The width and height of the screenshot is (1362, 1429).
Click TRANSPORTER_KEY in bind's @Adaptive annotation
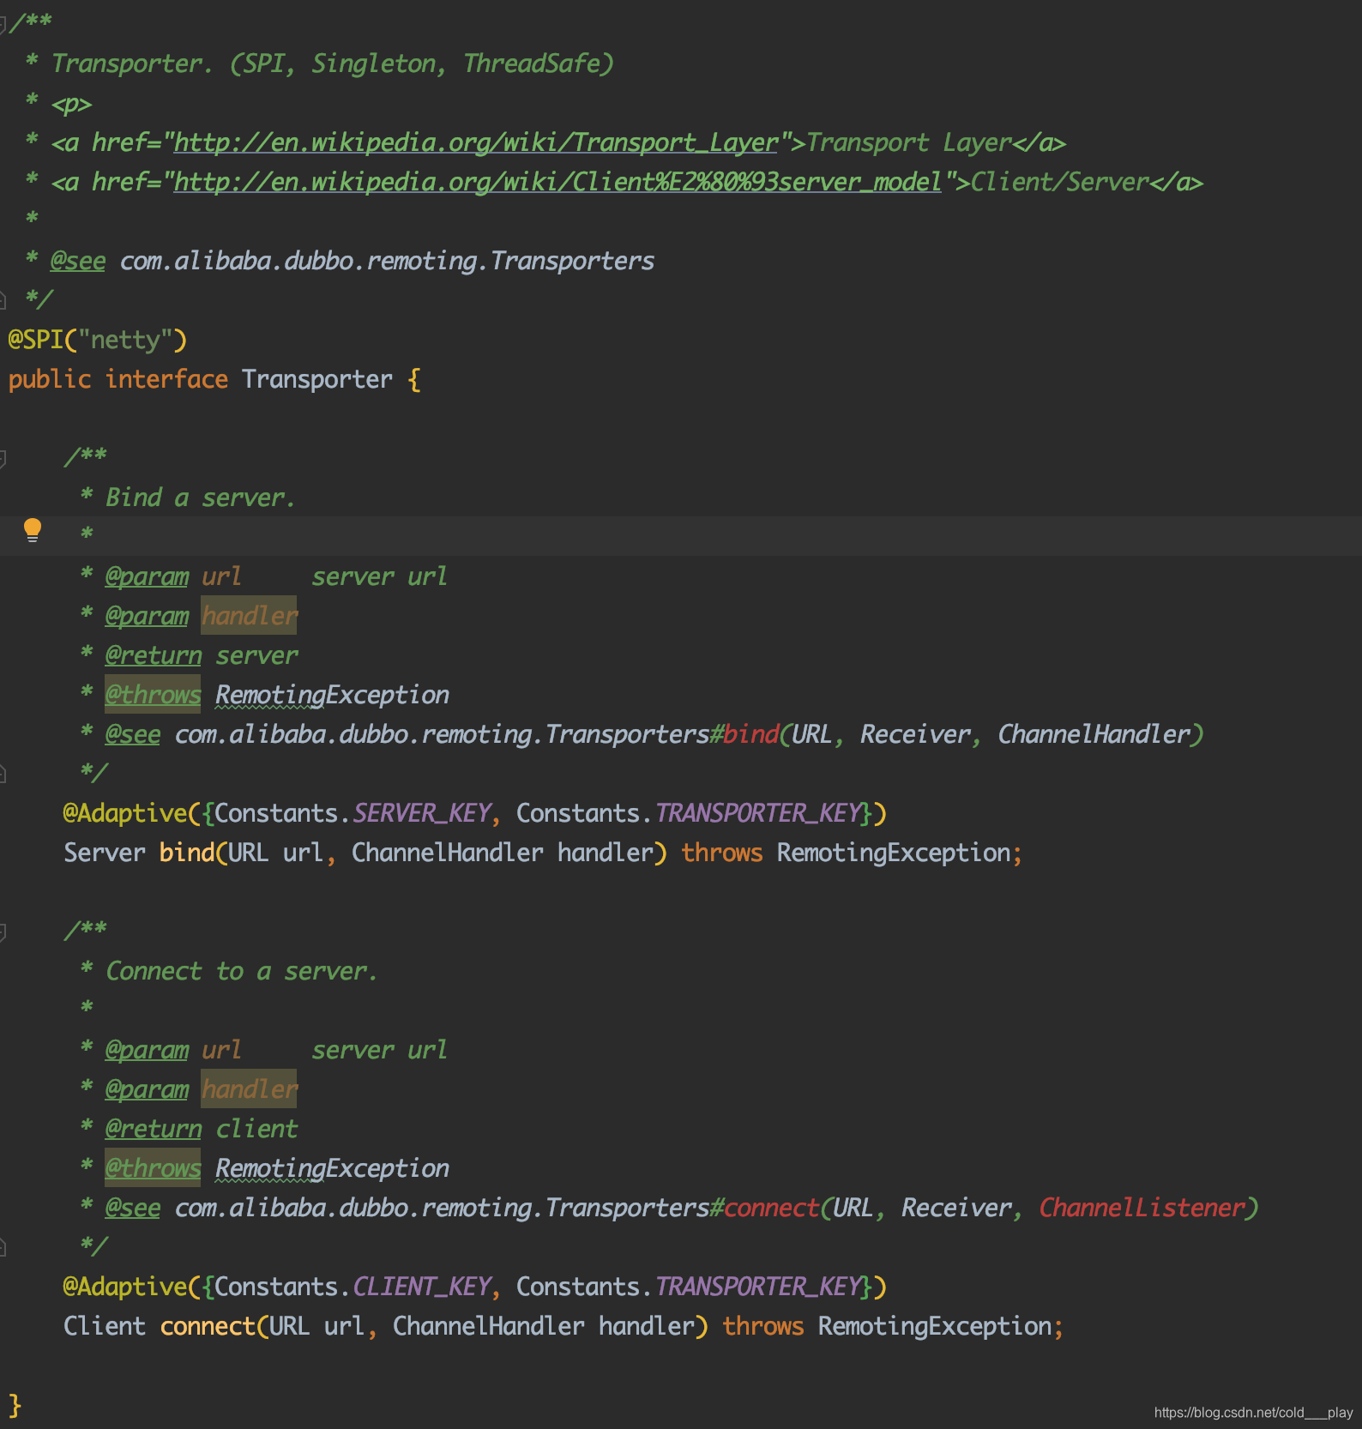[x=758, y=813]
